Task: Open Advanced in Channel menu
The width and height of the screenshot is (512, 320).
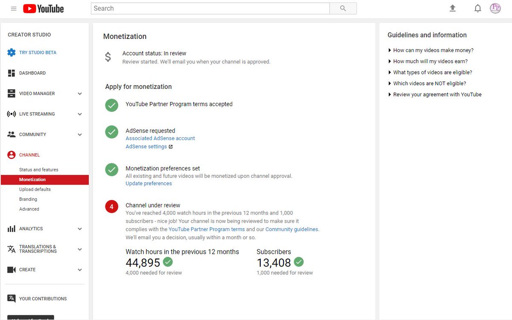Action: [x=29, y=209]
